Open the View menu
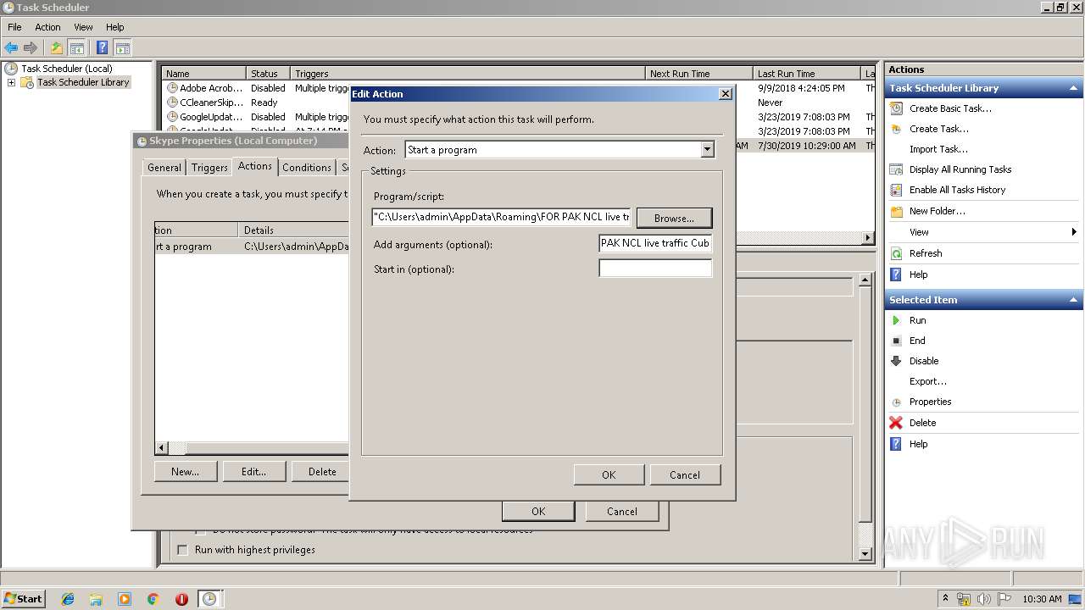 pos(83,27)
